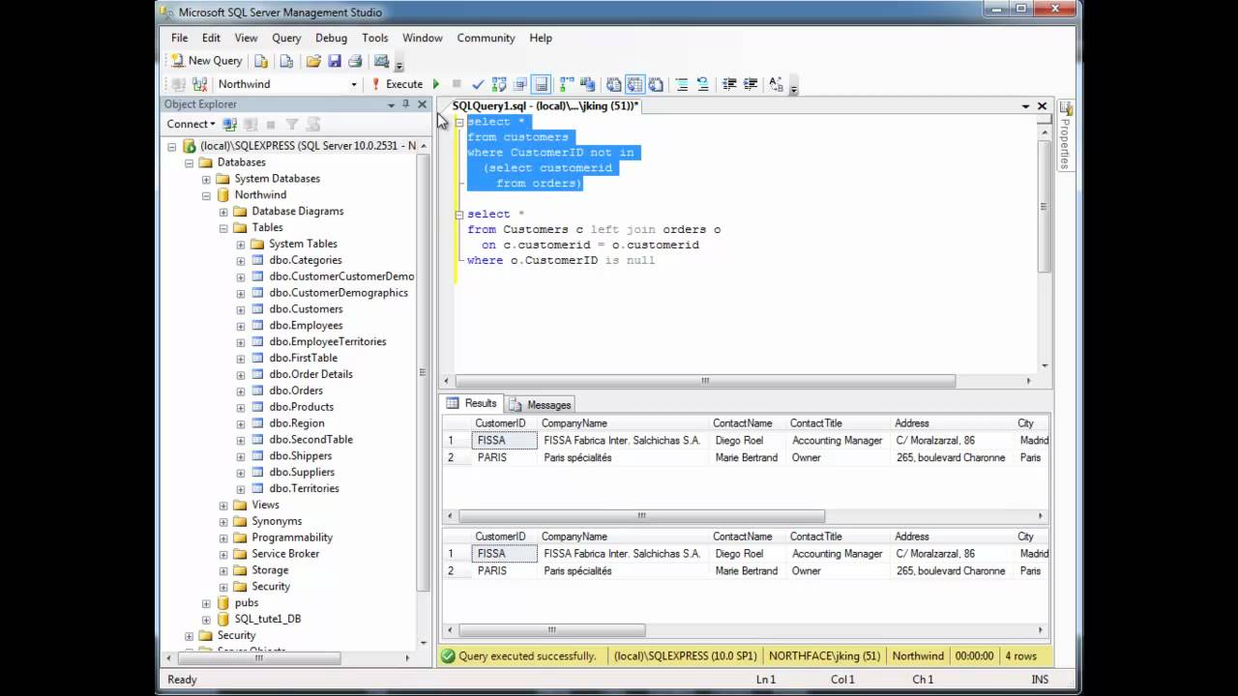Click the blue Parse checkmark icon
Image resolution: width=1238 pixels, height=696 pixels.
[478, 84]
